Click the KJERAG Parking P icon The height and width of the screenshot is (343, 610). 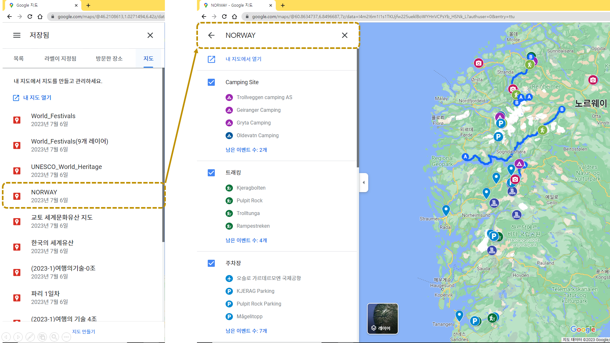[229, 291]
